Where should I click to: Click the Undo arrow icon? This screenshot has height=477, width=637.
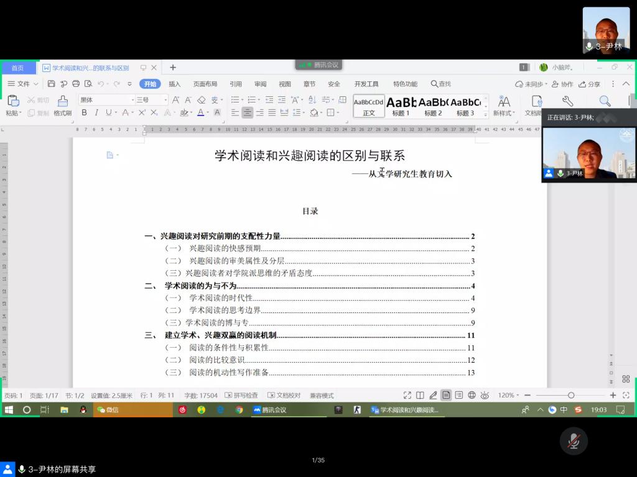(x=100, y=84)
